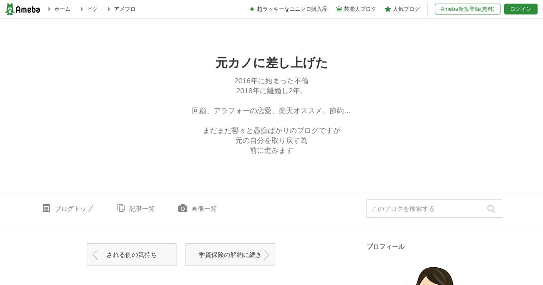
Task: Open ピグ in the top navigation
Action: point(92,9)
